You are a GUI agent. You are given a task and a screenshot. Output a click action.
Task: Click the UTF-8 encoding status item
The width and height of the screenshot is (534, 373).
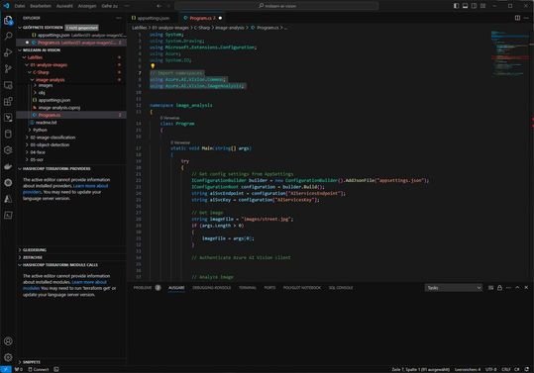490,369
